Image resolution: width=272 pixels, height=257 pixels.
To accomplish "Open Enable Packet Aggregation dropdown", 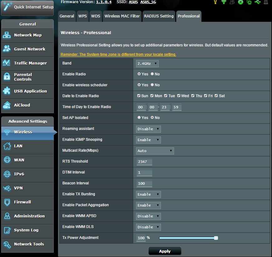I will click(x=148, y=205).
